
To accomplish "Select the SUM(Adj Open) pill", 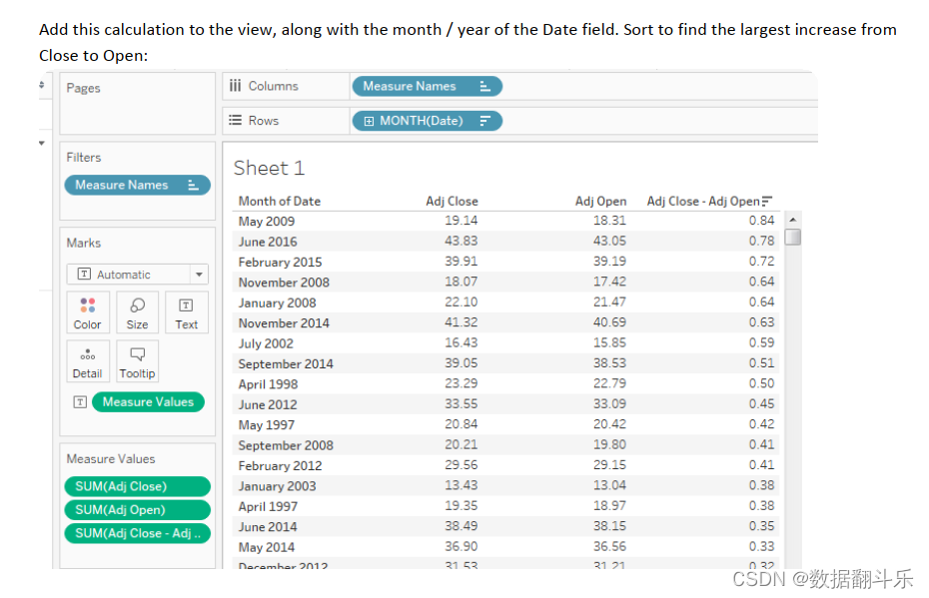I will click(138, 510).
